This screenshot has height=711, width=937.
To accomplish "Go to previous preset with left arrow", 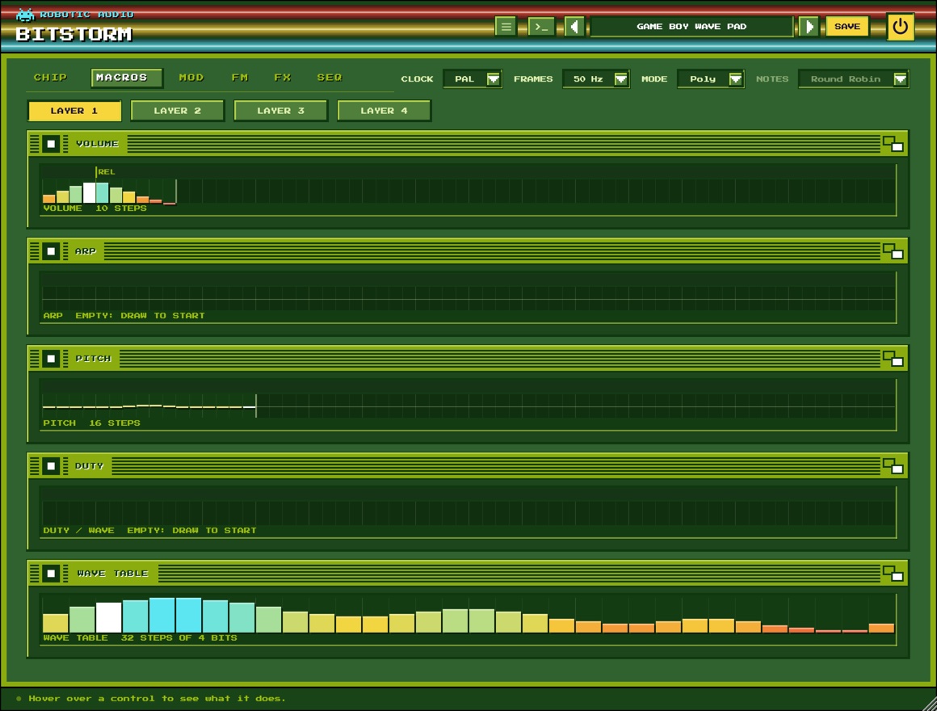I will coord(574,27).
